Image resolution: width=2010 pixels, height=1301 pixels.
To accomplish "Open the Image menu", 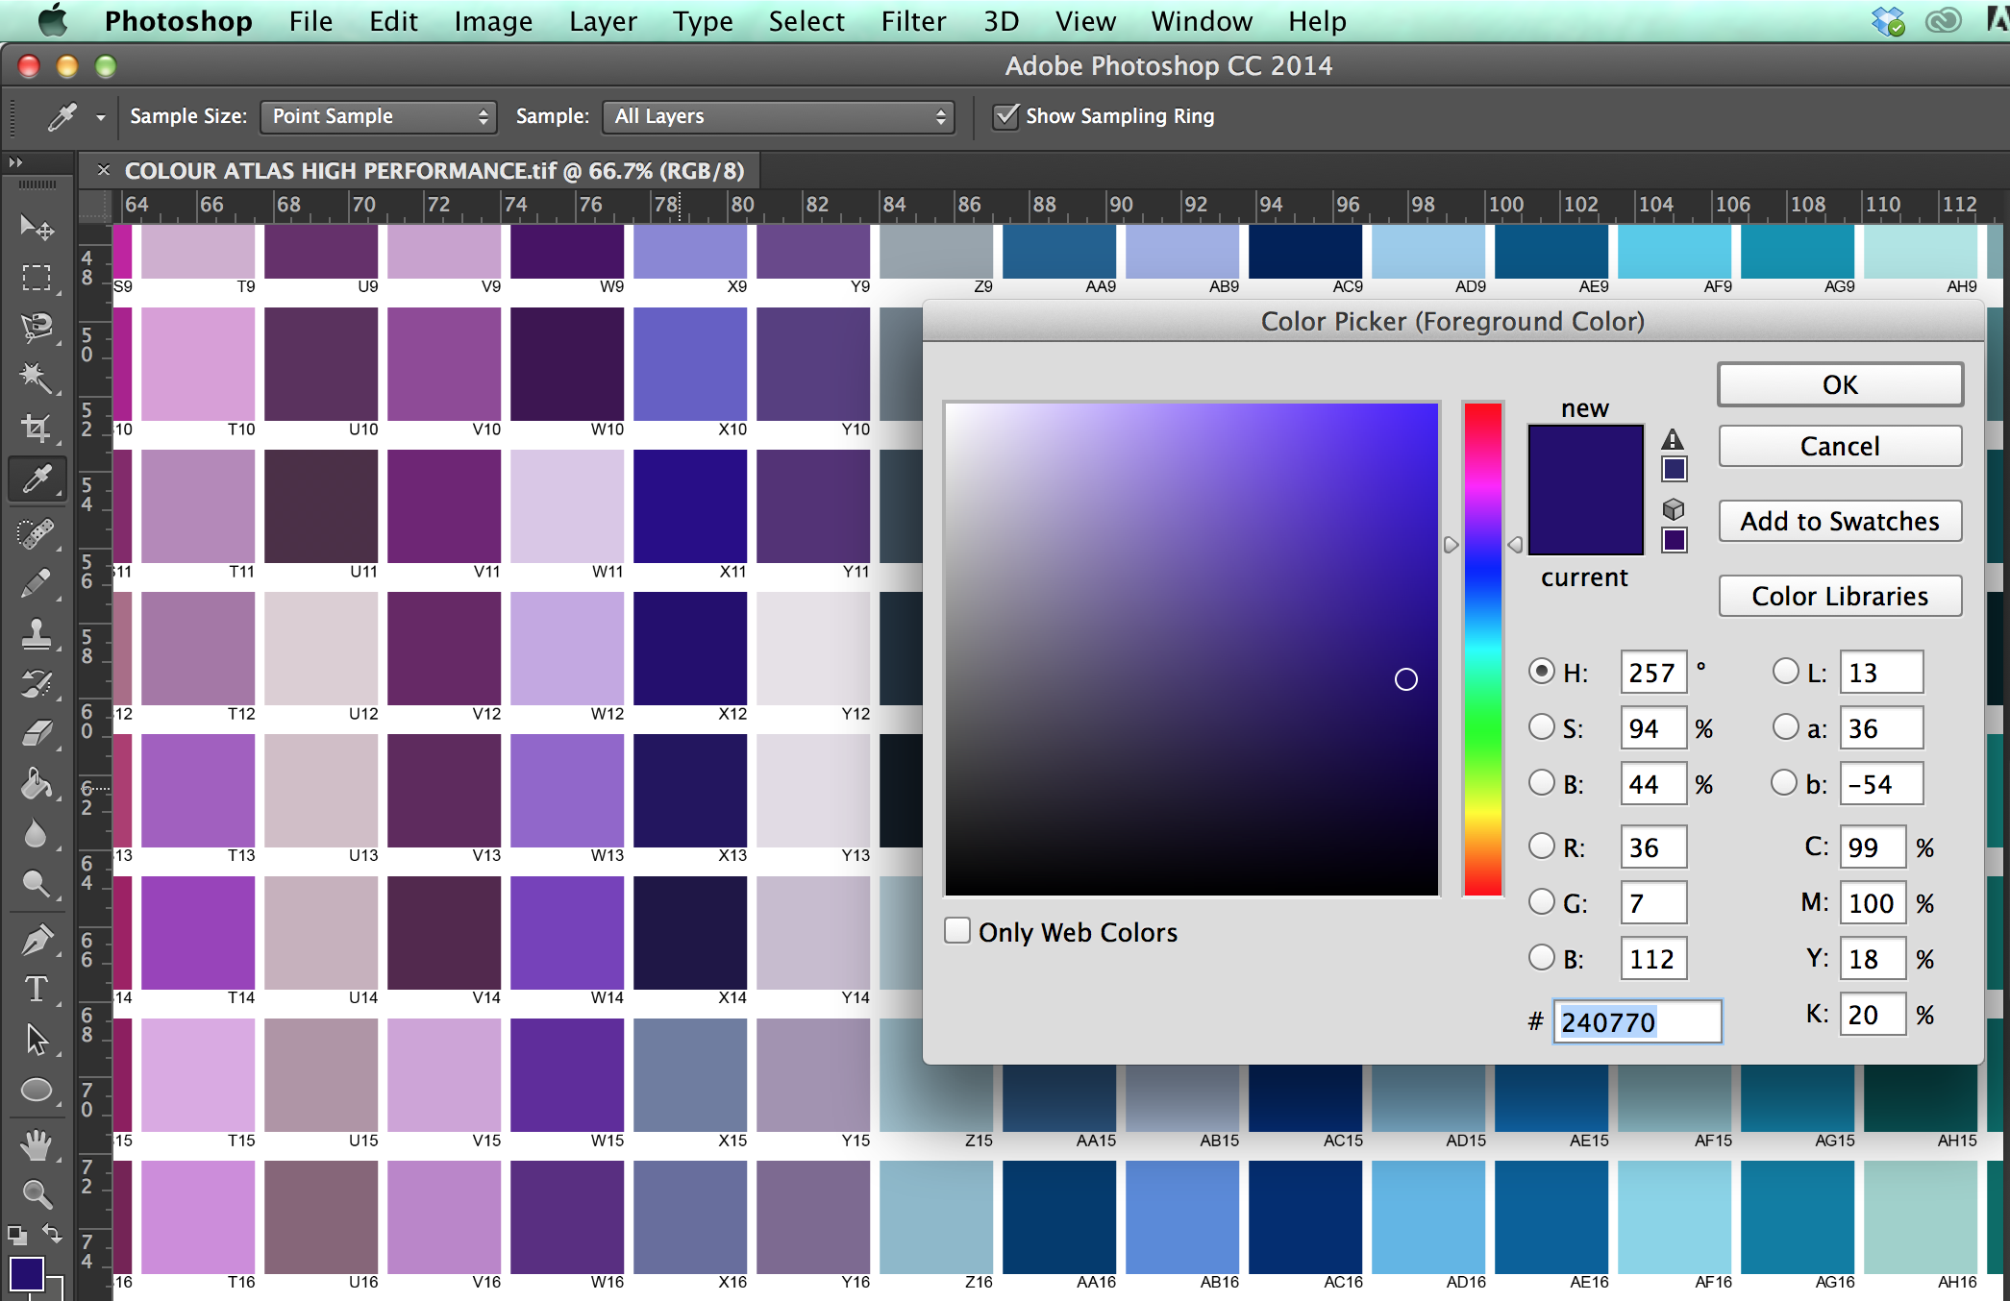I will [x=493, y=21].
